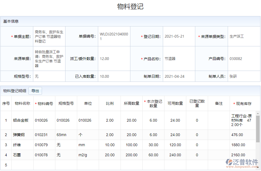Click the table's vertical scrollbar thumb
This screenshot has width=261, height=171.
[258, 128]
